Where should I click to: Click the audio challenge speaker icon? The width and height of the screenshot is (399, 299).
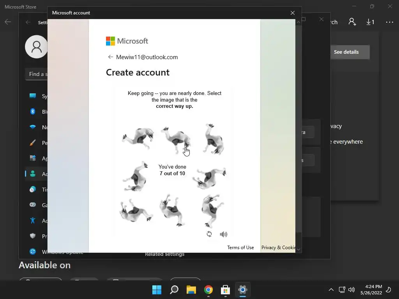click(x=223, y=234)
